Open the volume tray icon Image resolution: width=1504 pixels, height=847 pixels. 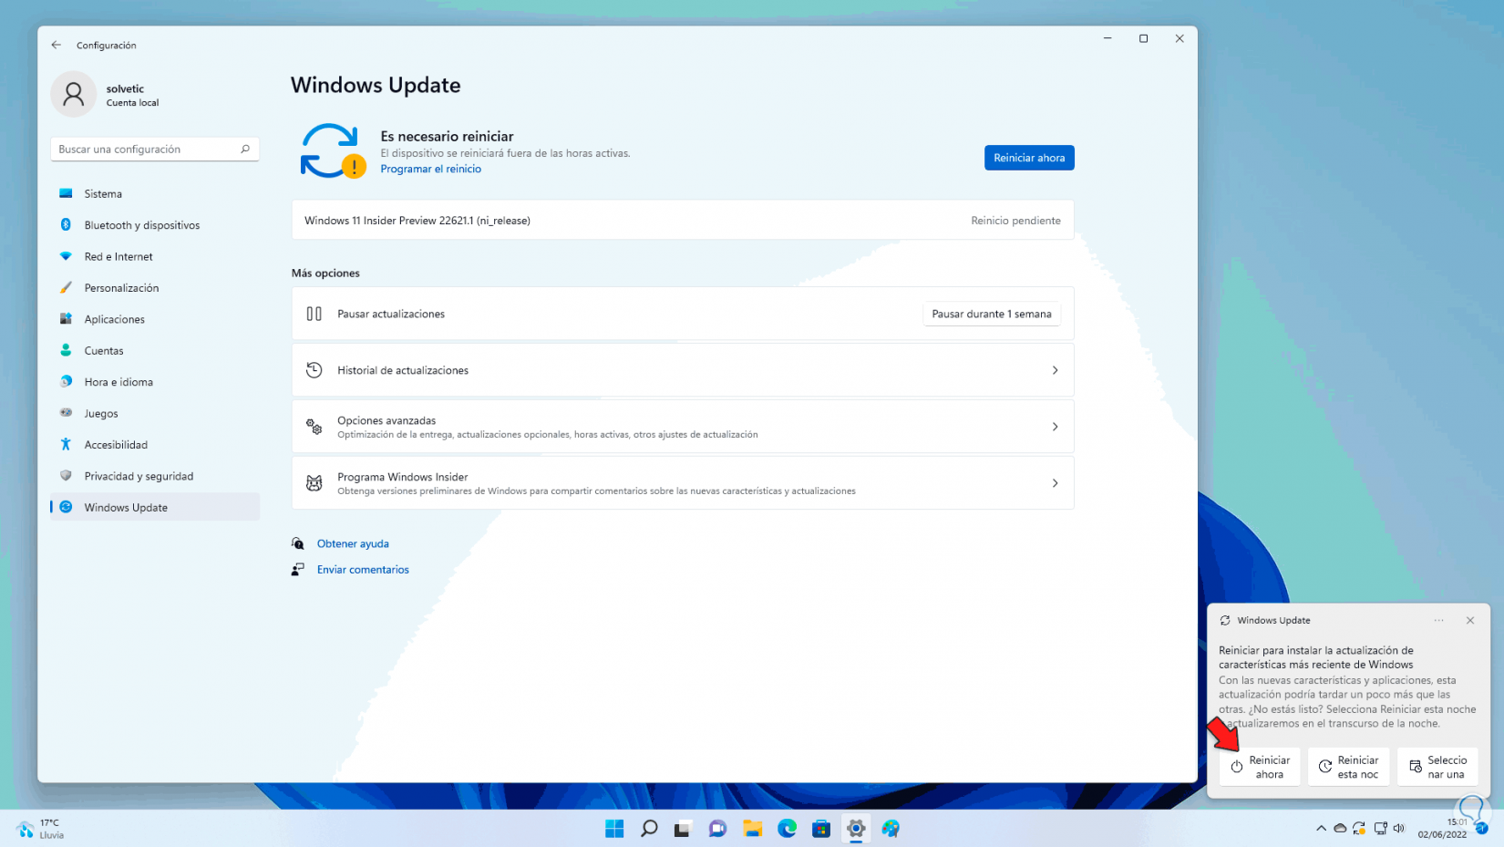click(x=1399, y=829)
